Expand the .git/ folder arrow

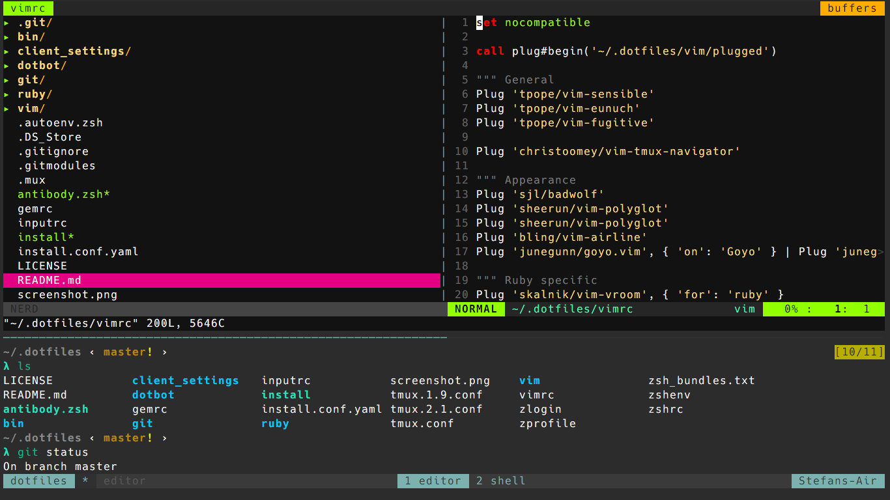pos(7,23)
